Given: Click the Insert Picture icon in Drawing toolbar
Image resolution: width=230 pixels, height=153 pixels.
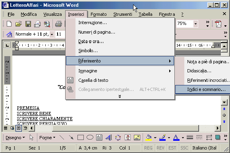Looking at the screenshot, I should click(137, 138).
